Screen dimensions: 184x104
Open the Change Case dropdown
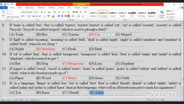point(49,12)
